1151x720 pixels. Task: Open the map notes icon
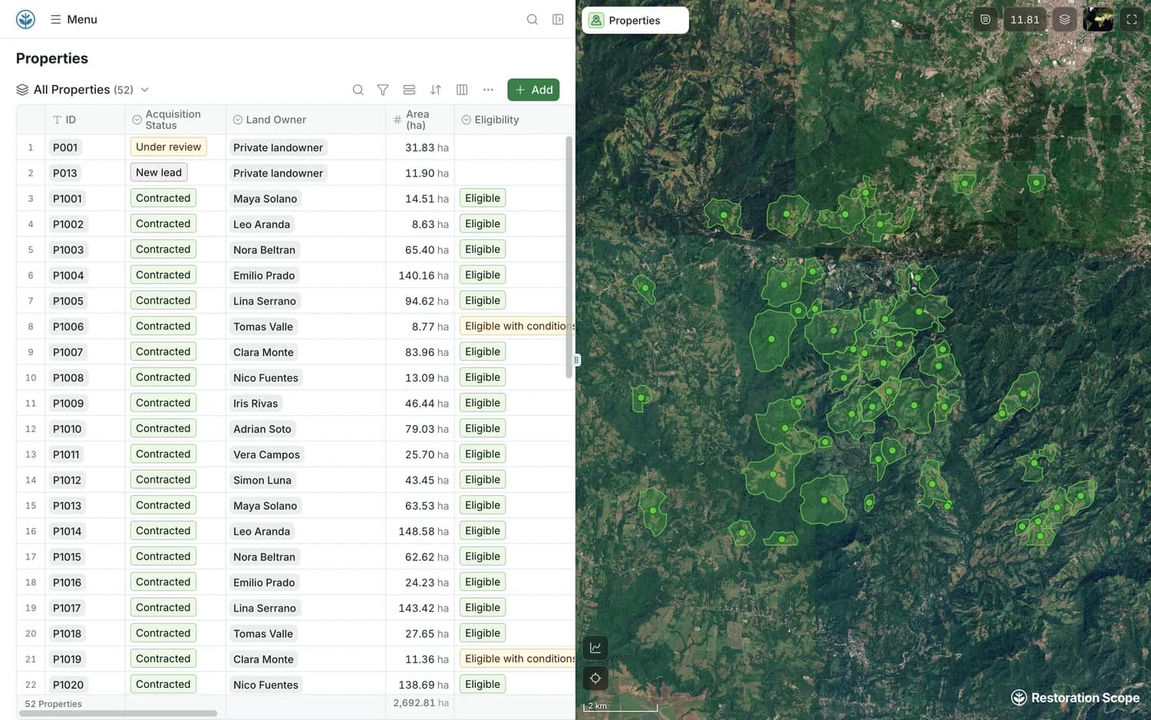pyautogui.click(x=985, y=20)
